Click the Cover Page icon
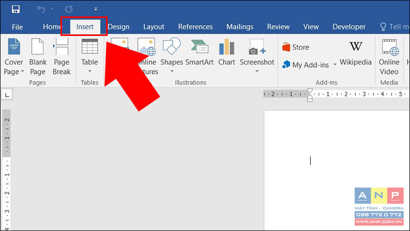 tap(14, 47)
